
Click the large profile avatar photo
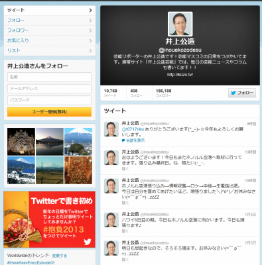click(180, 24)
